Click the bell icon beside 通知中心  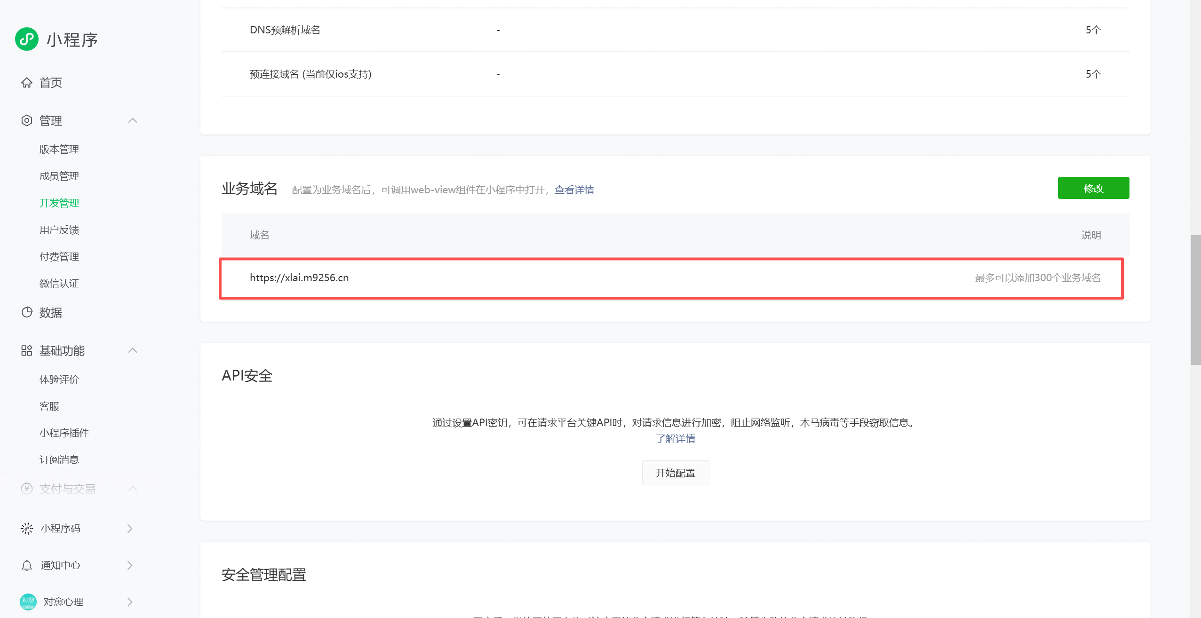[x=27, y=565]
